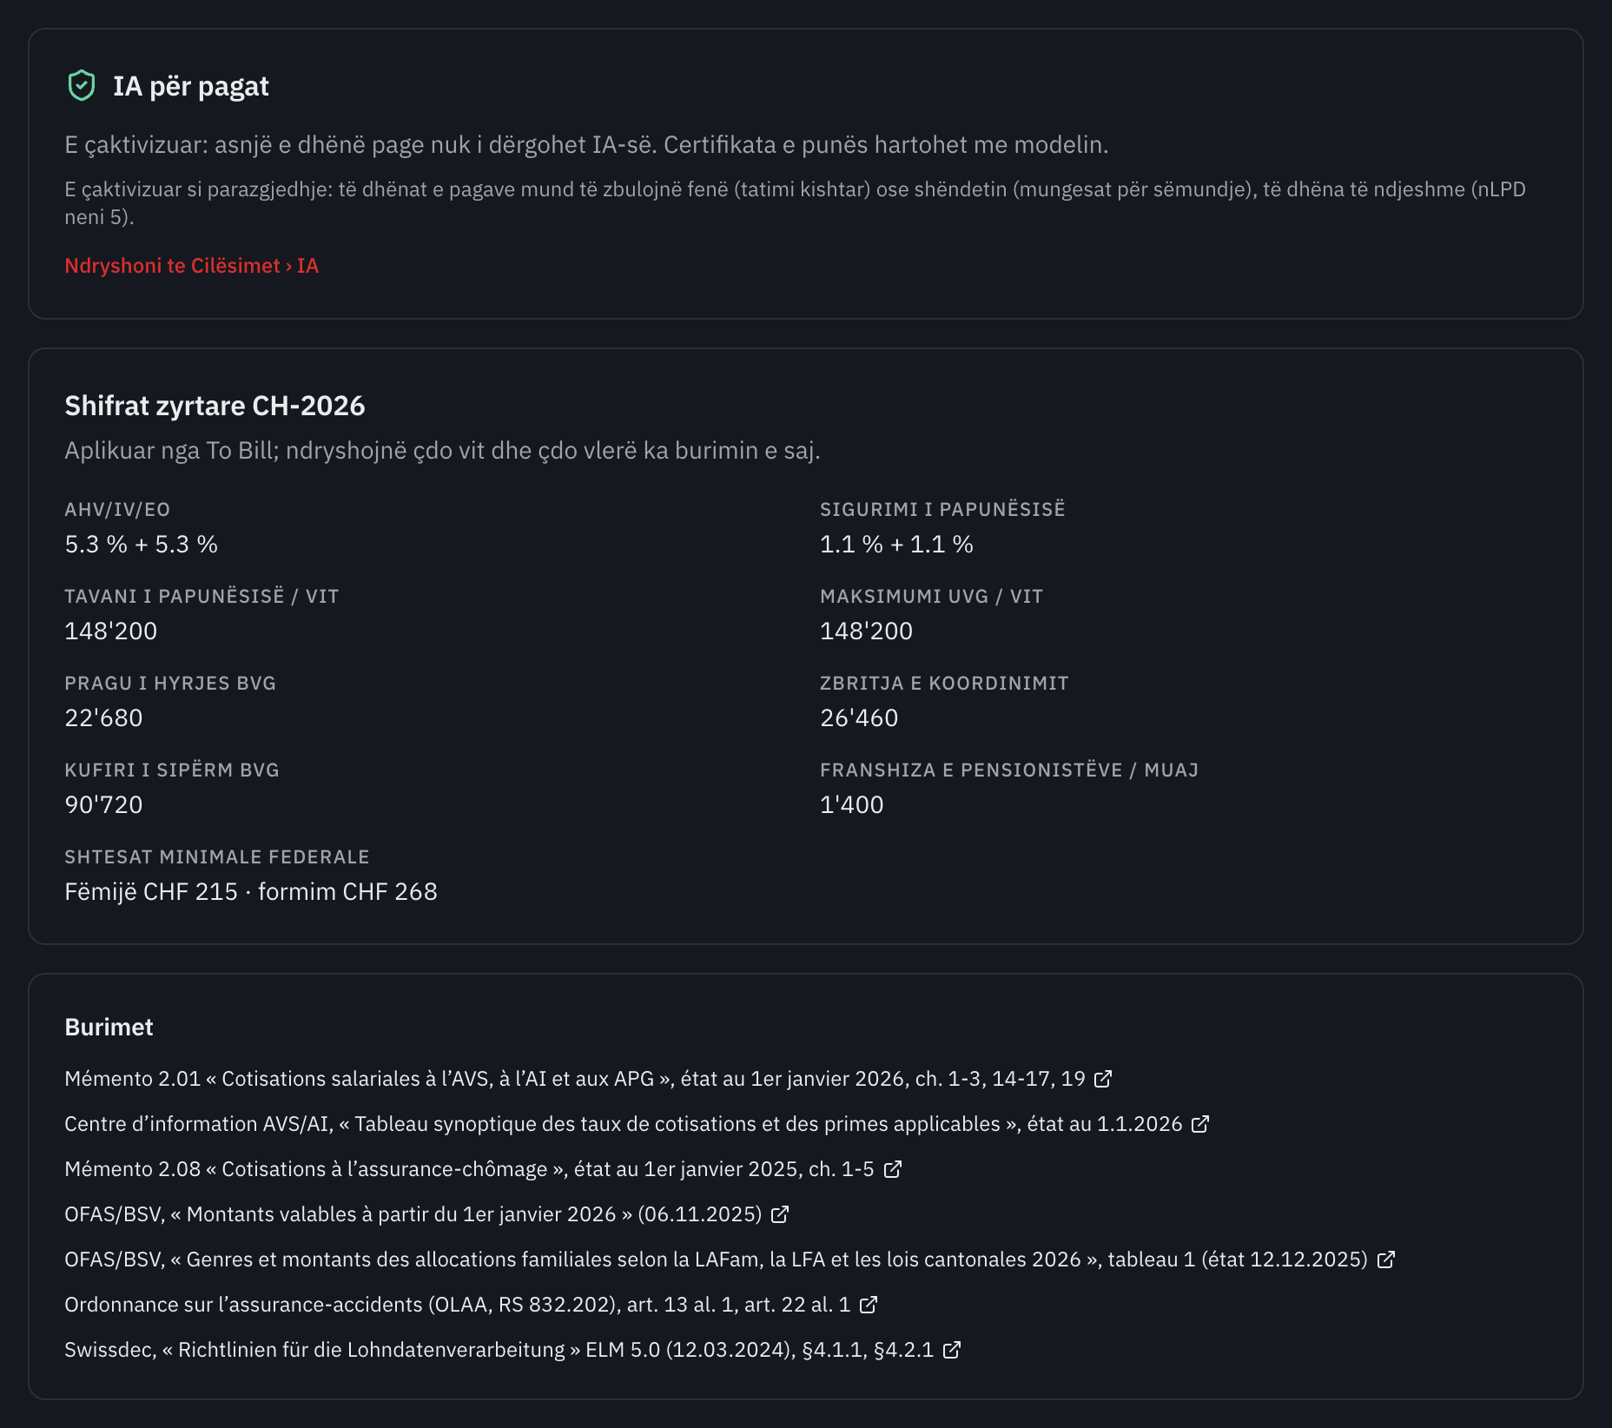The width and height of the screenshot is (1612, 1428).
Task: Open external link icon for Tableau synoptique source
Action: coord(1200,1124)
